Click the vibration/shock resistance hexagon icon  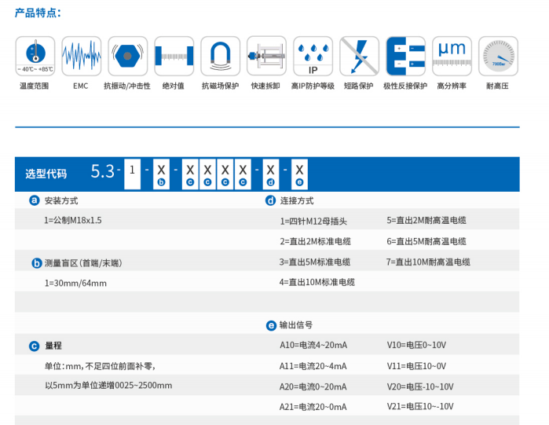point(127,56)
